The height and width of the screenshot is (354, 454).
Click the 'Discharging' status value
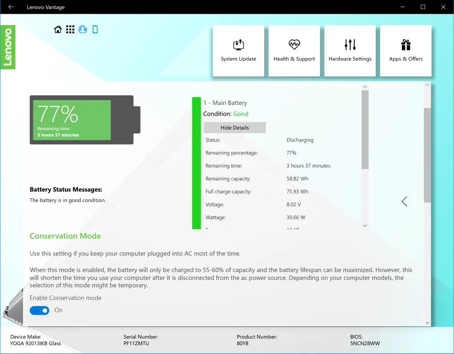(300, 140)
